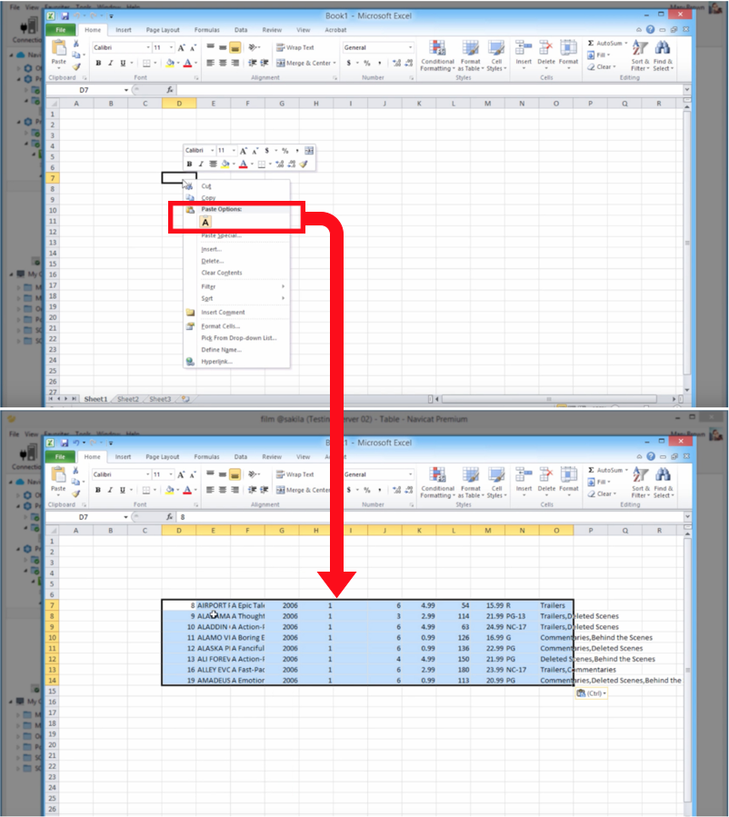This screenshot has height=817, width=729.
Task: Open the mini toolbar font size dropdown
Action: coord(234,151)
